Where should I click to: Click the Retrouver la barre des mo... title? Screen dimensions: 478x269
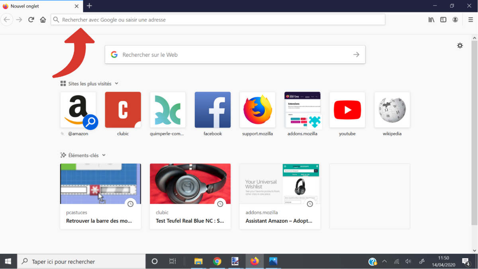point(99,221)
